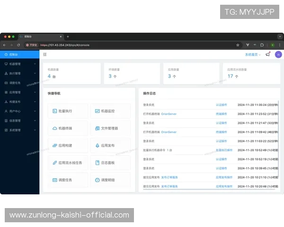Bookmark the page with the star icon
Screen dimensions: 284x227
tap(238, 45)
